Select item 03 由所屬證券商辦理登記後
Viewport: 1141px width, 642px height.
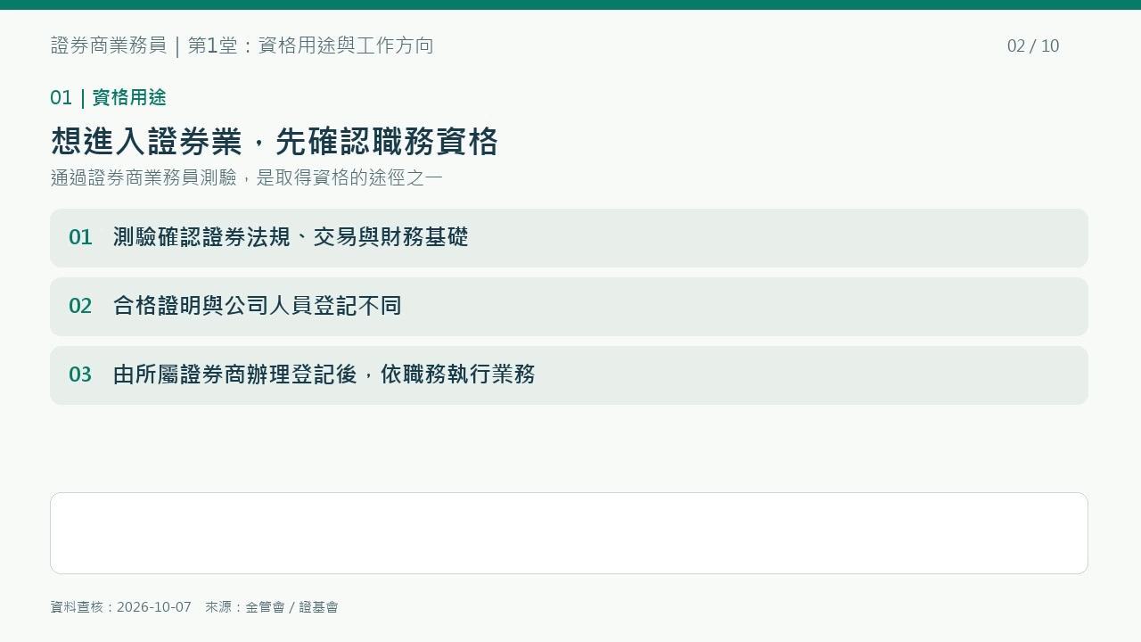click(569, 375)
